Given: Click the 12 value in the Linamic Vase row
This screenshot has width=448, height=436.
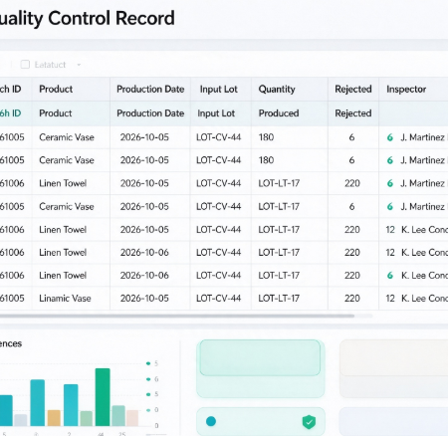Looking at the screenshot, I should [390, 299].
